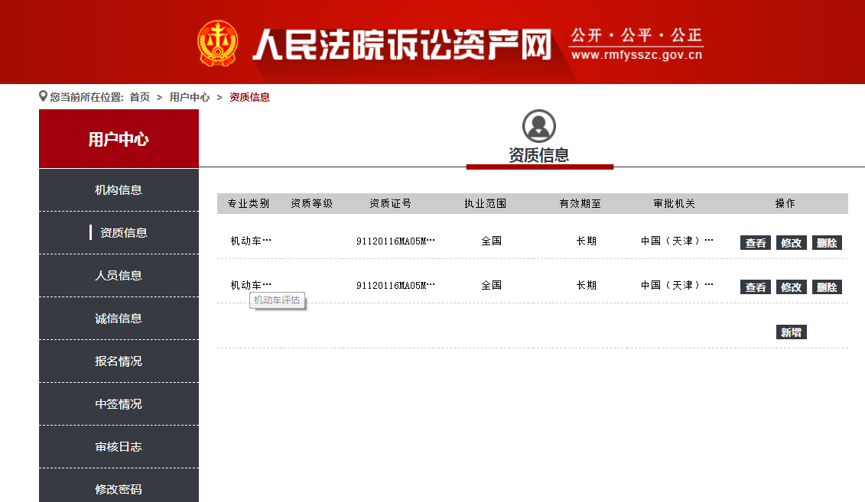Click first row's certificate number 91120116MA05M…
Viewport: 865px width, 502px height.
[x=395, y=241]
